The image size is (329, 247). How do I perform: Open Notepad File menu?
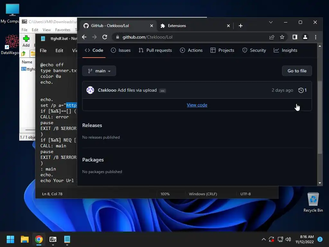43,50
